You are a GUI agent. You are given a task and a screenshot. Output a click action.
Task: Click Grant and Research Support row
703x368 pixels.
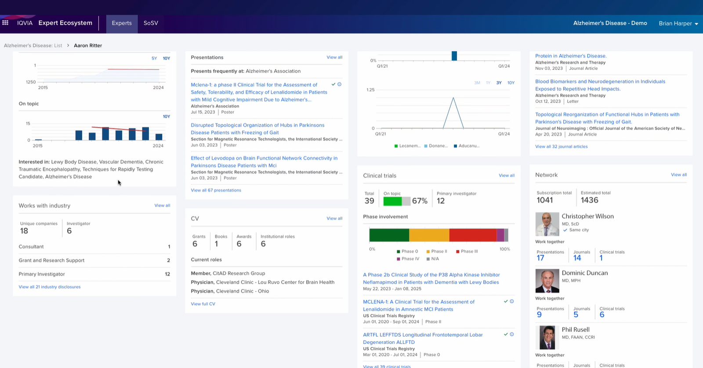(94, 260)
